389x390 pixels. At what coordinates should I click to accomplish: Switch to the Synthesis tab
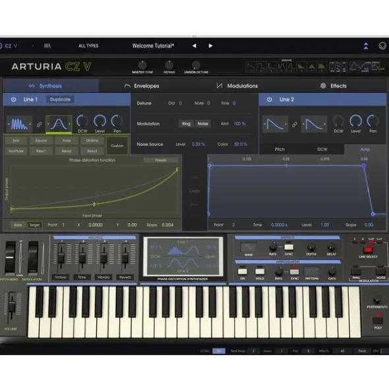[51, 86]
